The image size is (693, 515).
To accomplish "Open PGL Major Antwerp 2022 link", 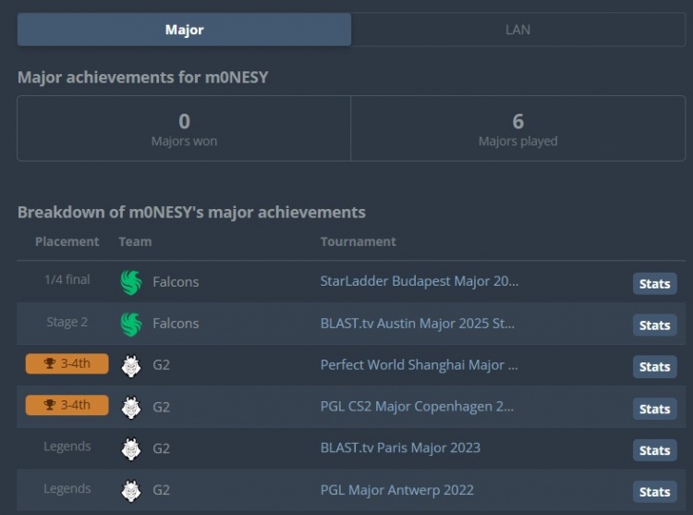I will pos(397,490).
